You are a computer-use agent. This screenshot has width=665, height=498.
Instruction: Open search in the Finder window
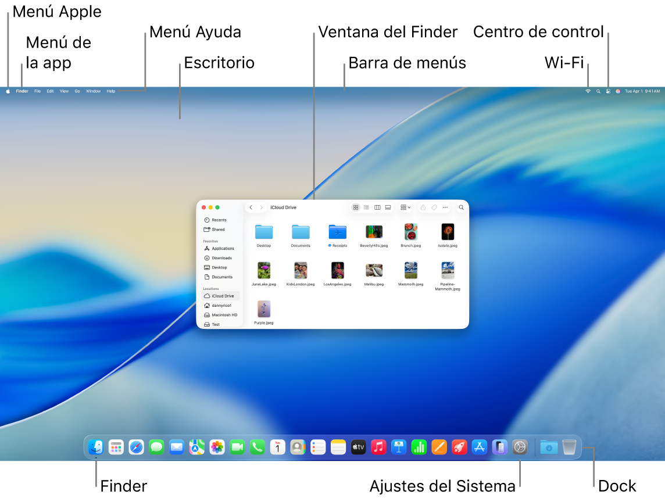tap(461, 207)
